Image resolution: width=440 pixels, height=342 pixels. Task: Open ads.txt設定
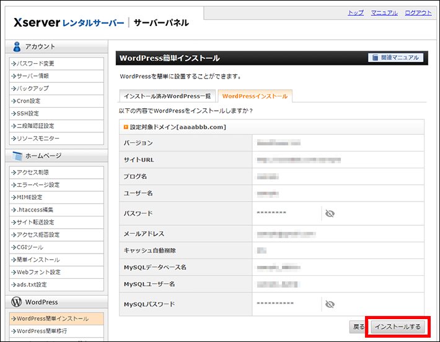coord(56,284)
